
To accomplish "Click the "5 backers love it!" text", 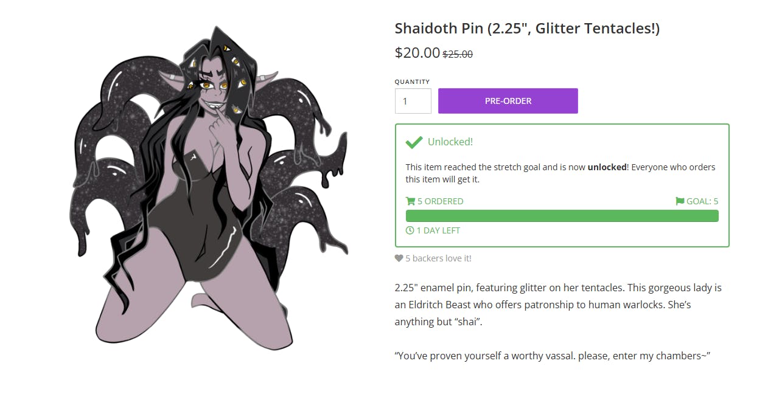I will tap(438, 258).
